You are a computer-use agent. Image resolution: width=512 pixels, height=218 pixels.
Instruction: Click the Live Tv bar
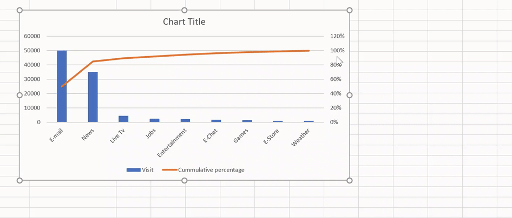pyautogui.click(x=123, y=119)
